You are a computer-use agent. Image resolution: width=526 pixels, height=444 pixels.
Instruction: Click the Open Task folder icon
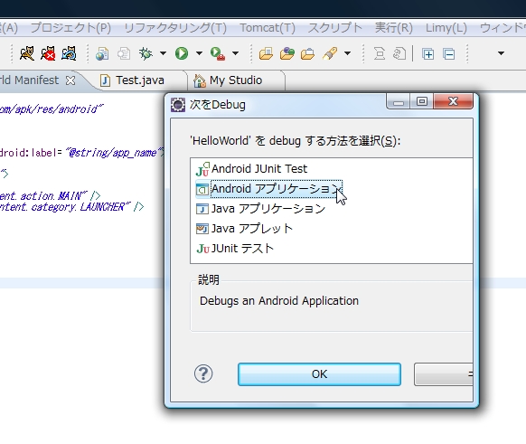point(307,53)
